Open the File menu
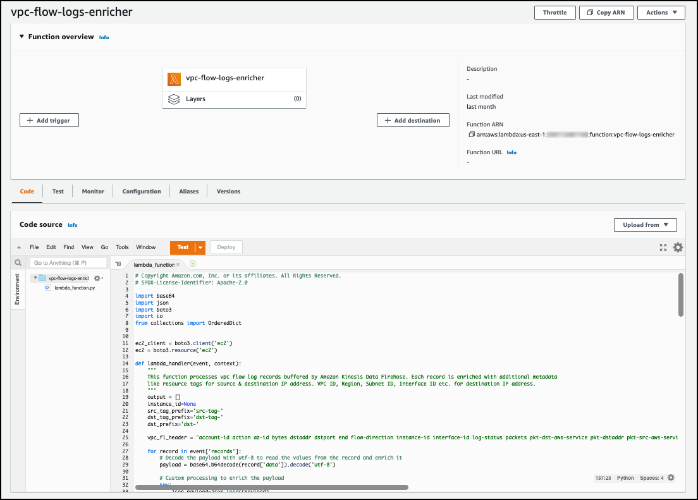Viewport: 698px width, 500px height. [x=34, y=247]
